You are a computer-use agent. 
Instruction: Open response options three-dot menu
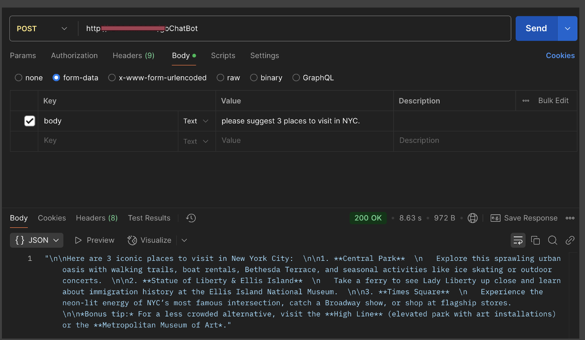pyautogui.click(x=570, y=218)
